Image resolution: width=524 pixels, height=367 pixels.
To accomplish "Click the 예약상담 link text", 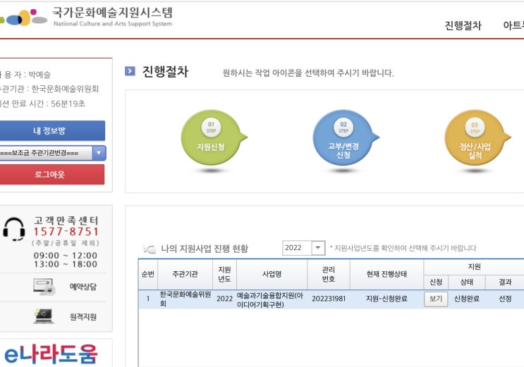I will (83, 287).
